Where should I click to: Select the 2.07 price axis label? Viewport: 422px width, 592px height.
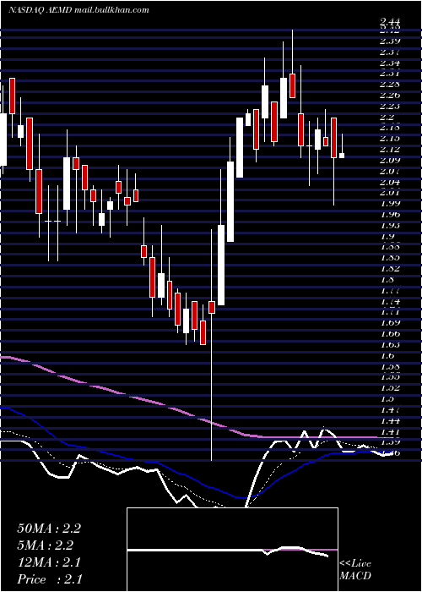390,171
